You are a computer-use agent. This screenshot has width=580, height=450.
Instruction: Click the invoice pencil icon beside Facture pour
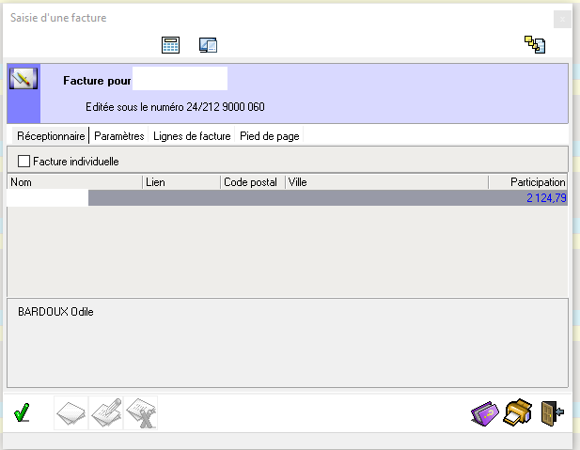[x=23, y=79]
